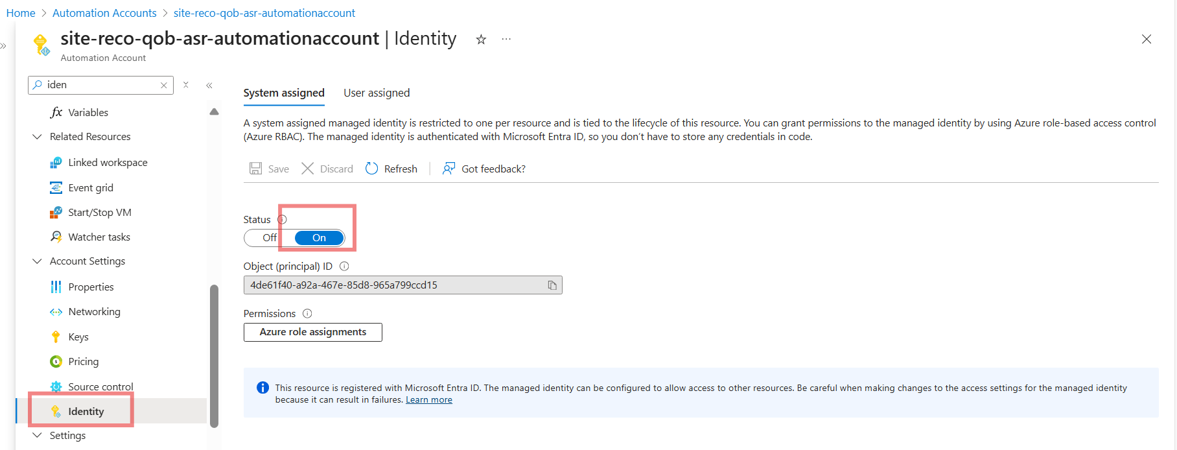Viewport: 1177px width, 450px height.
Task: Favorite this page with the star icon
Action: [x=481, y=40]
